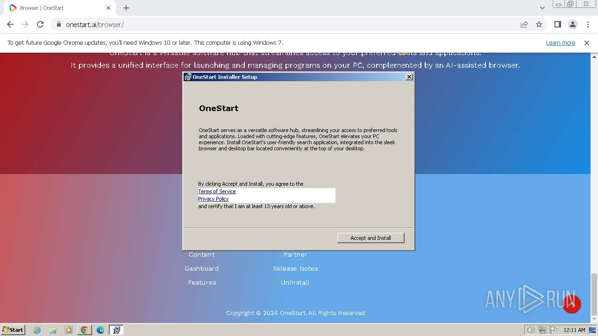
Task: Open a new browser tab
Action: [x=126, y=8]
